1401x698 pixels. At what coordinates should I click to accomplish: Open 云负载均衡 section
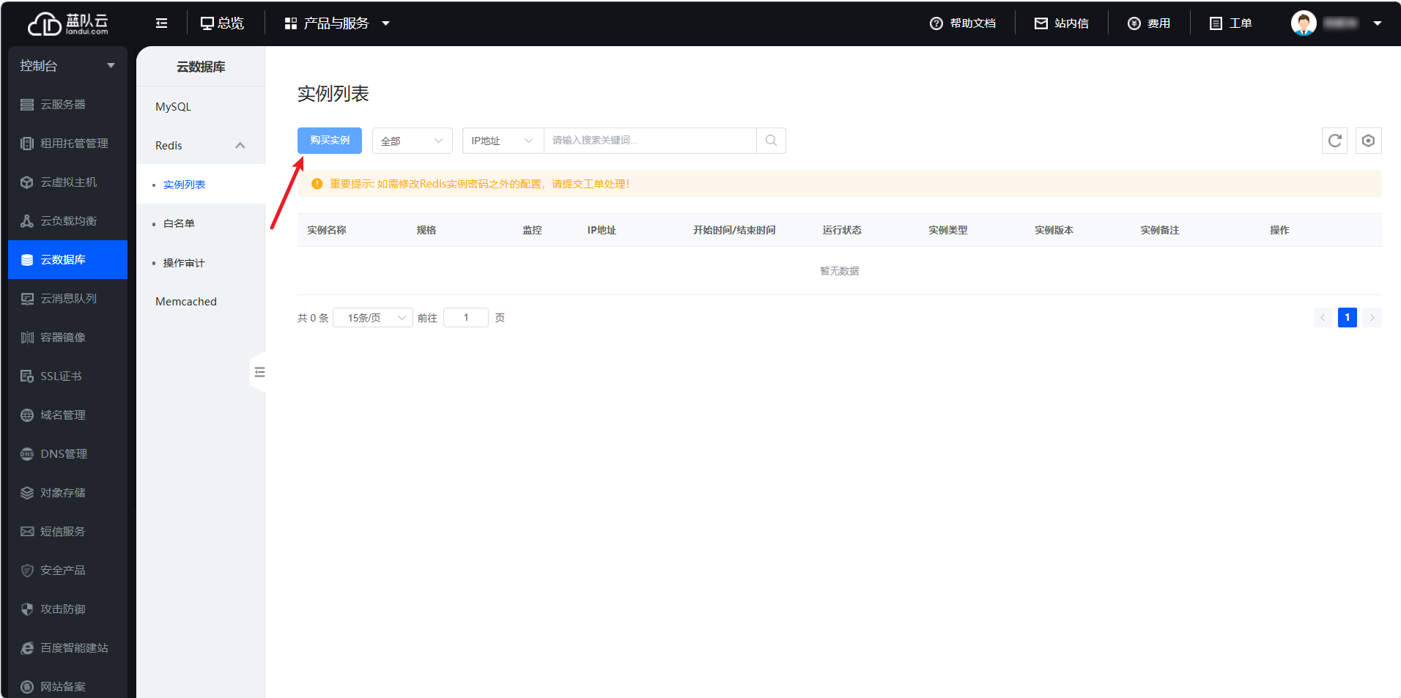click(x=67, y=220)
